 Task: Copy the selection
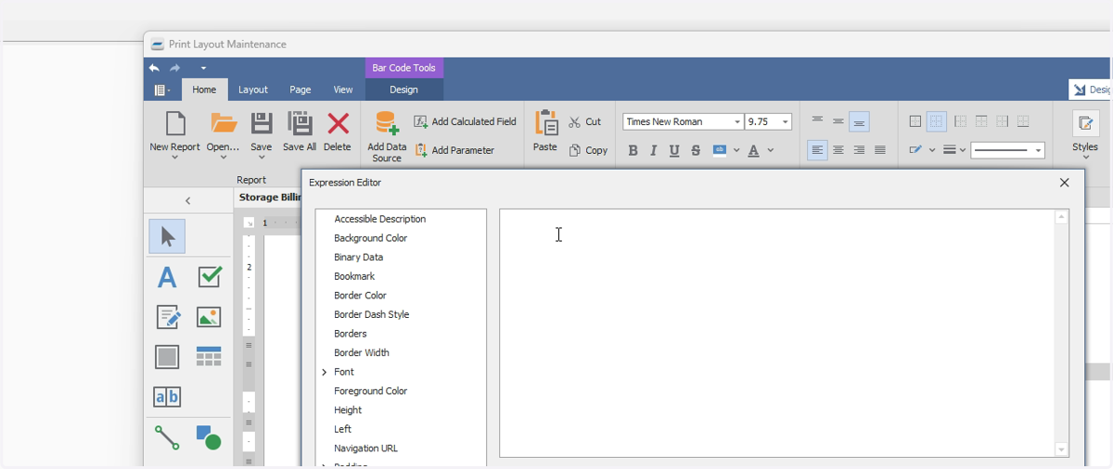(587, 150)
